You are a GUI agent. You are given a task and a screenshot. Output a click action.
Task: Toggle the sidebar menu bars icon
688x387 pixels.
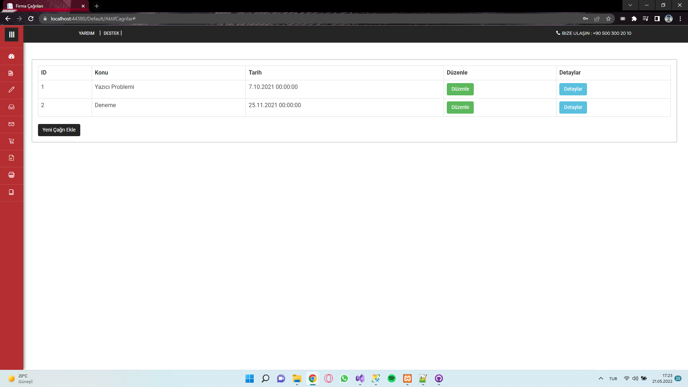(11, 34)
